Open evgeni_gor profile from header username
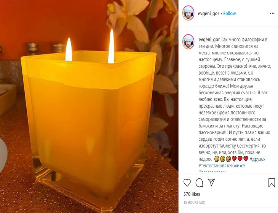Screen dimensions: 278x213 pyautogui.click(x=209, y=14)
